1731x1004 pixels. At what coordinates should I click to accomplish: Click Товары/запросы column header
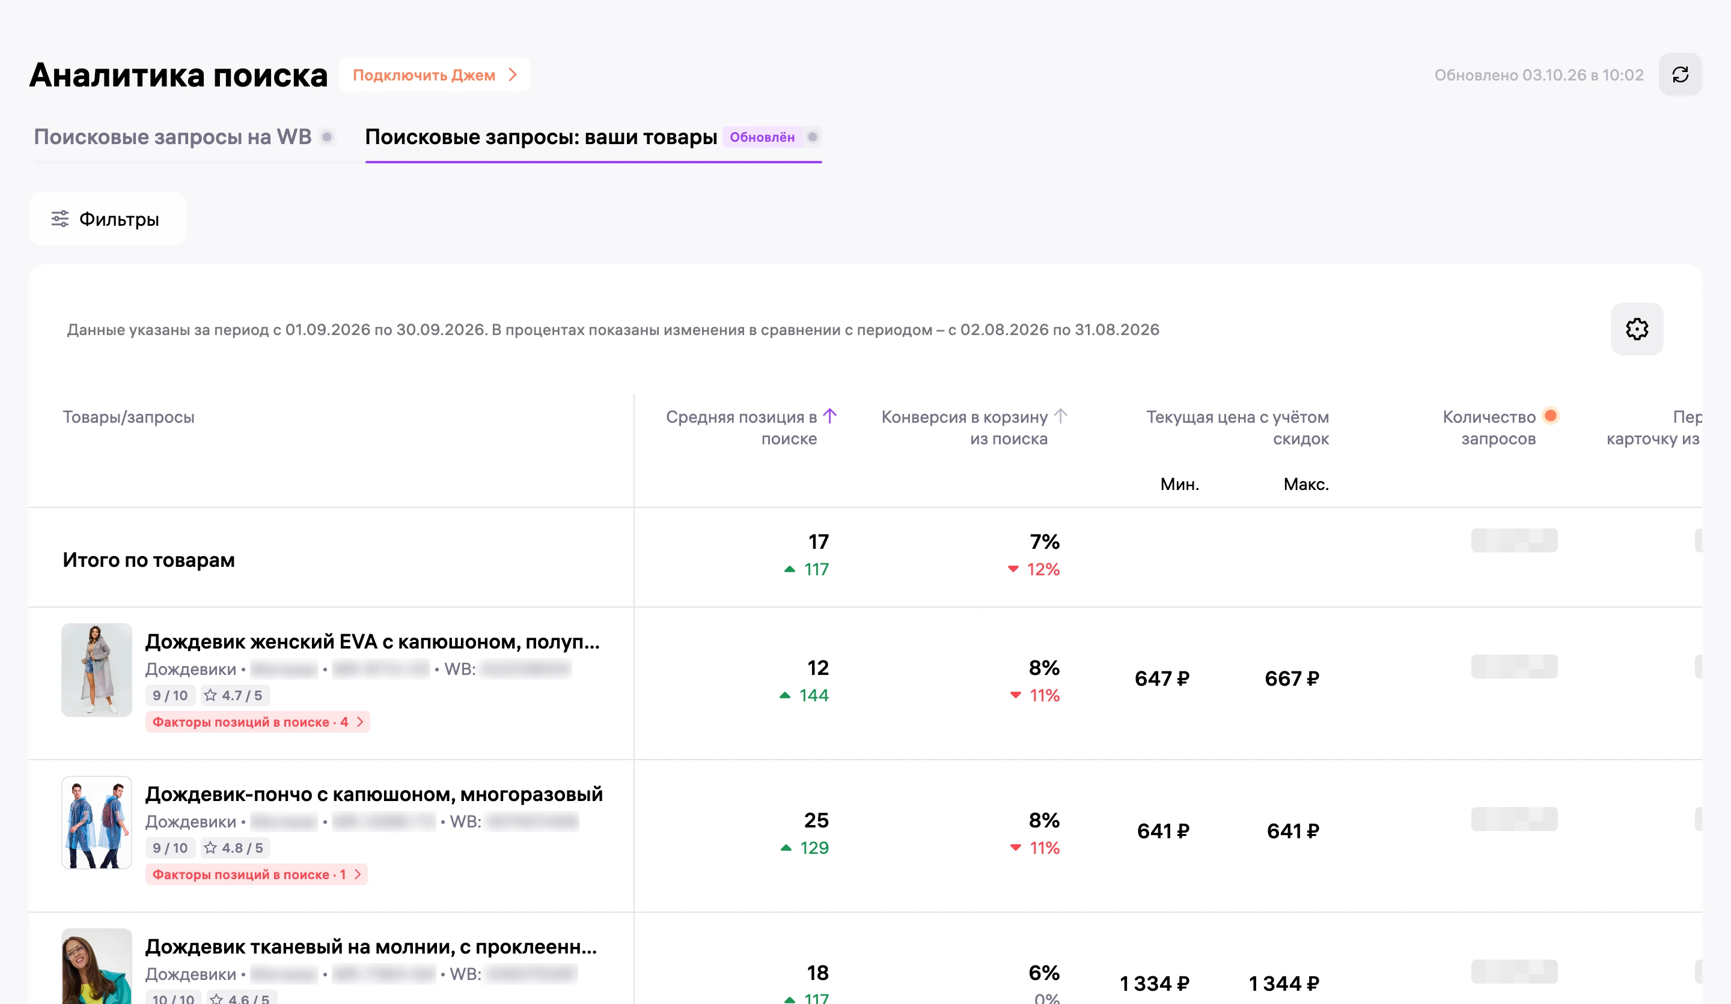coord(129,417)
